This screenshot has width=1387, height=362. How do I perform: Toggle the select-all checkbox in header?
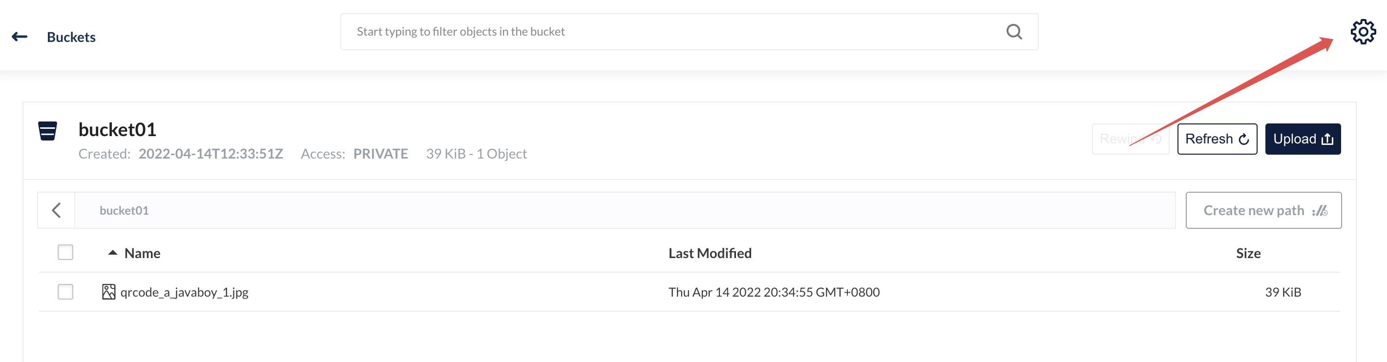(65, 252)
